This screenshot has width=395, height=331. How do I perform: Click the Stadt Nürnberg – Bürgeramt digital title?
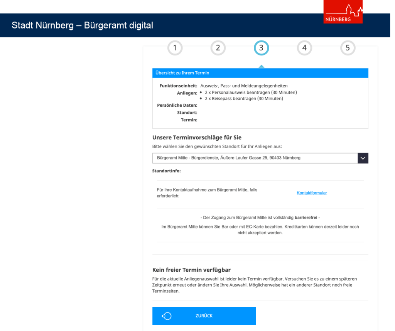click(x=83, y=25)
